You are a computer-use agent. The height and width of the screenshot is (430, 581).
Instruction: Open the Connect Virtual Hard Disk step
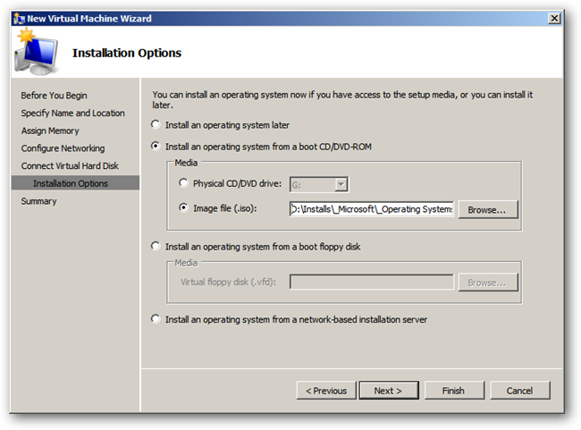pyautogui.click(x=70, y=165)
